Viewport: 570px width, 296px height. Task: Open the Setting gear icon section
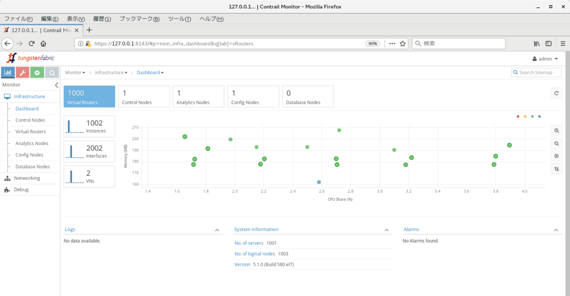pos(37,72)
